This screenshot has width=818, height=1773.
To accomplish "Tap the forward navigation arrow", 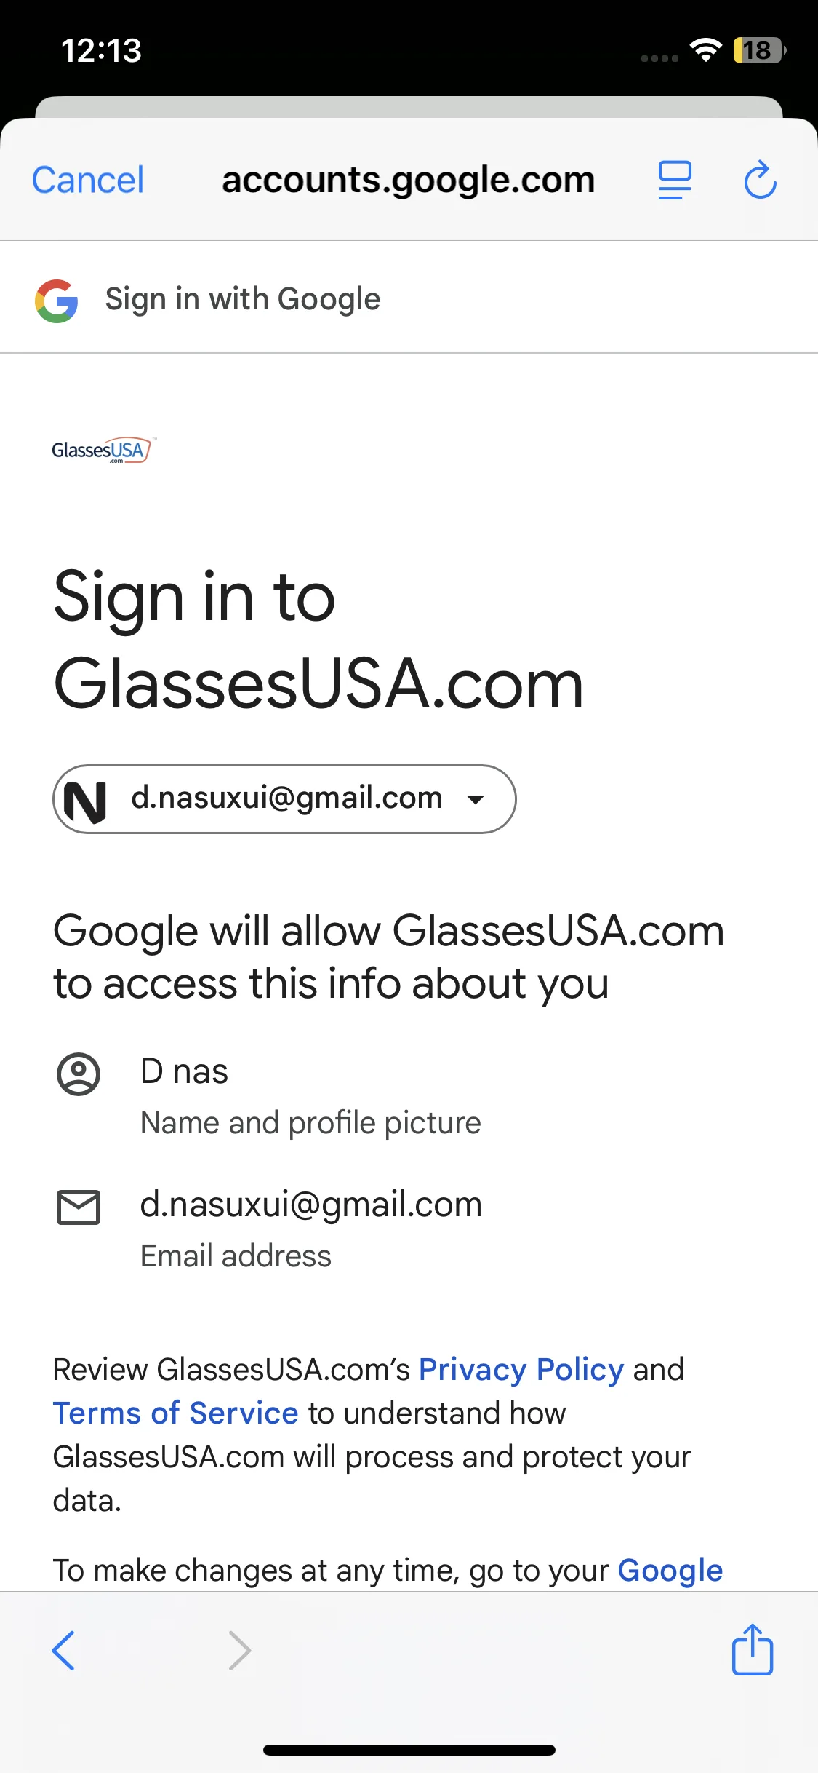I will pos(239,1649).
